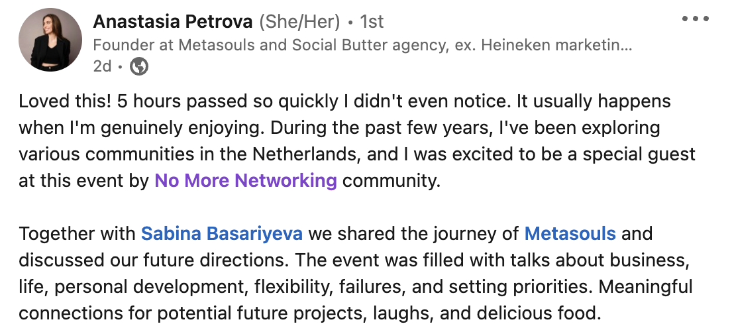Click the 1st connection degree badge
This screenshot has height=334, width=730.
coord(372,21)
